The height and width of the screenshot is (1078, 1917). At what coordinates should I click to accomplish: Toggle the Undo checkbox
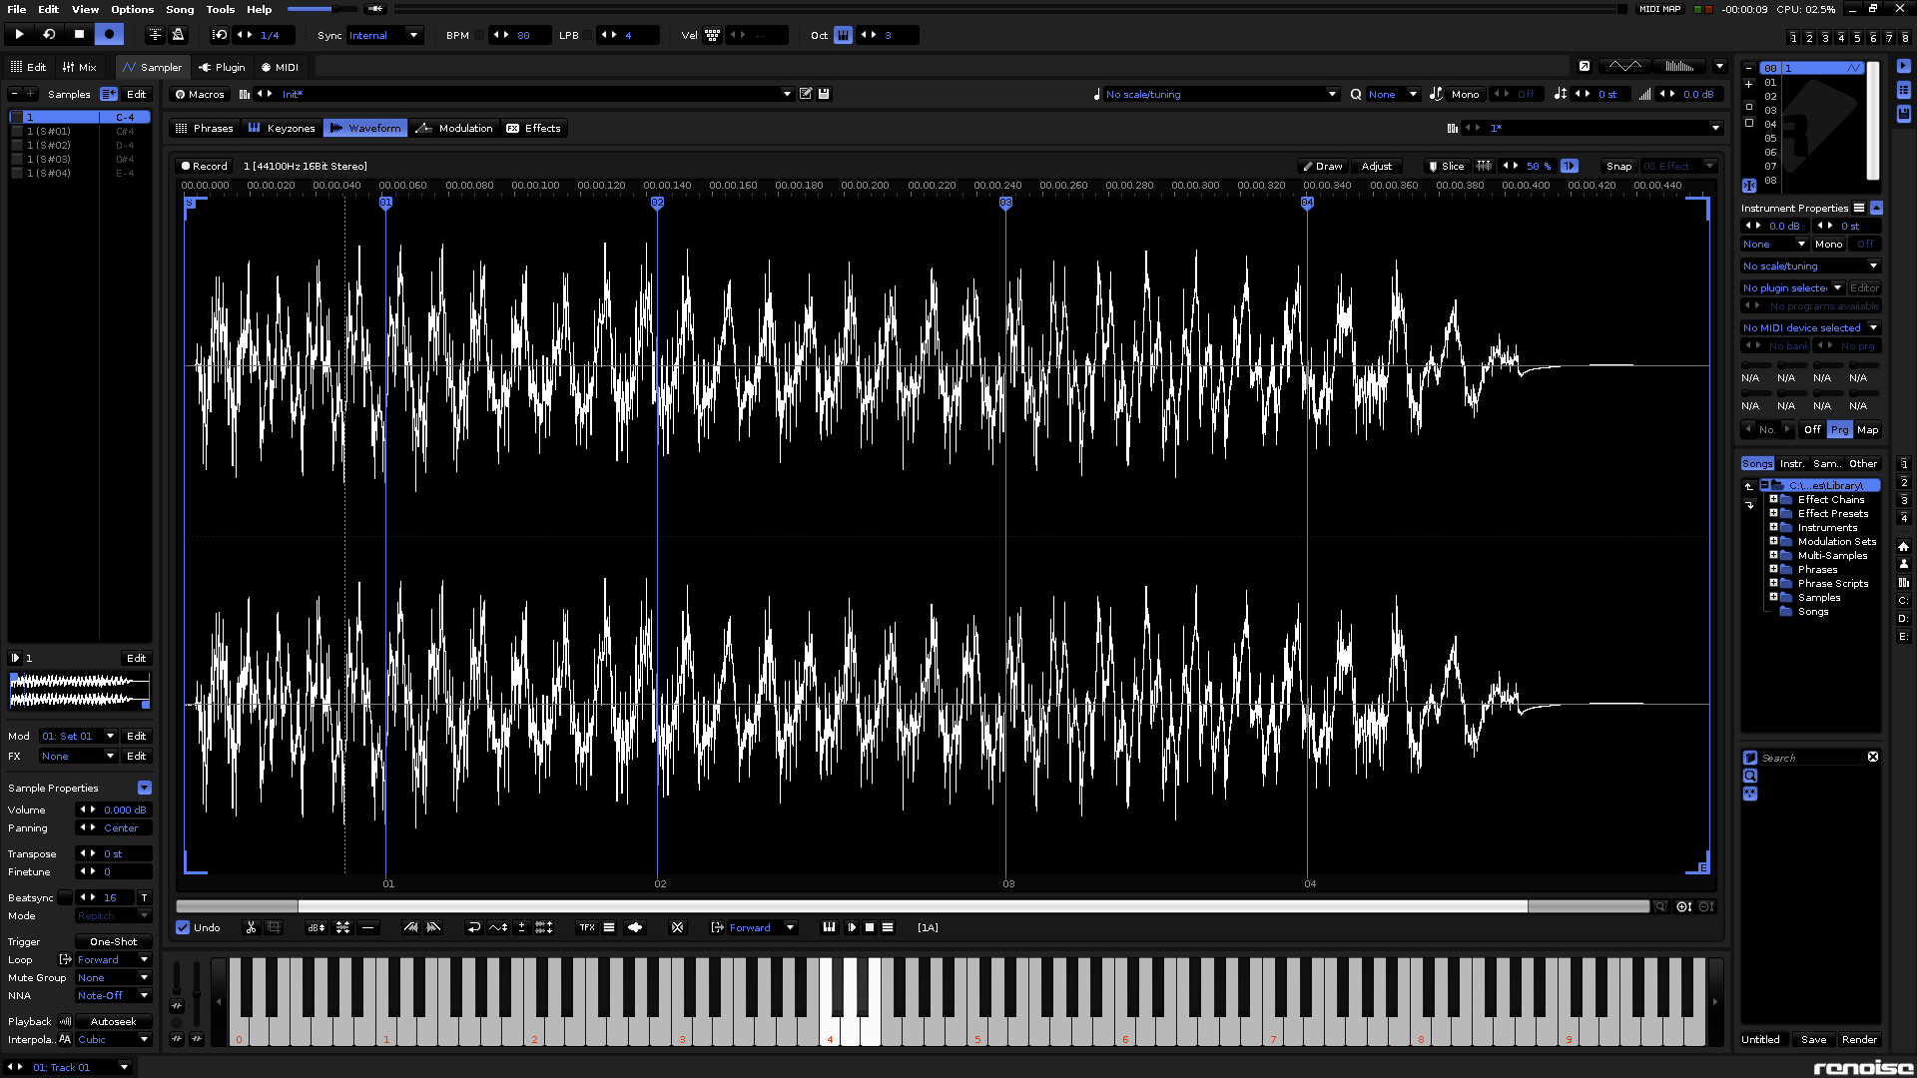[x=183, y=927]
